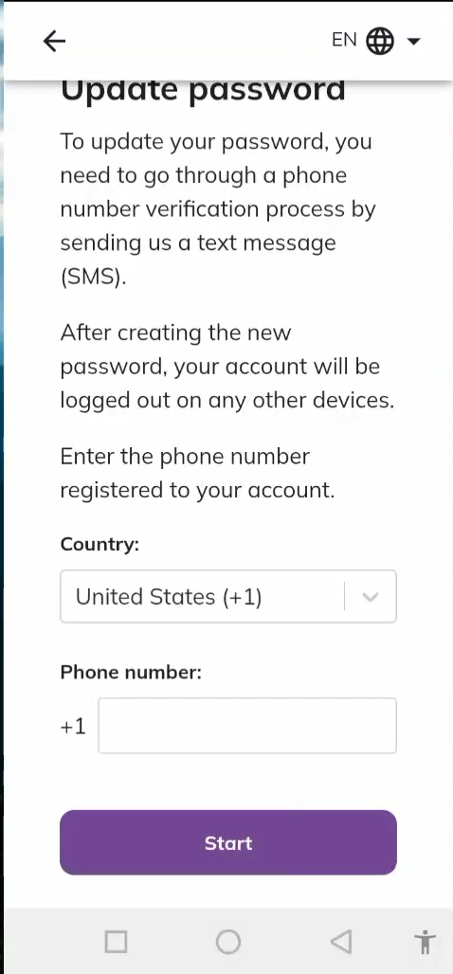Click the Enter the phone number registered text
Image resolution: width=453 pixels, height=974 pixels.
[x=198, y=474]
